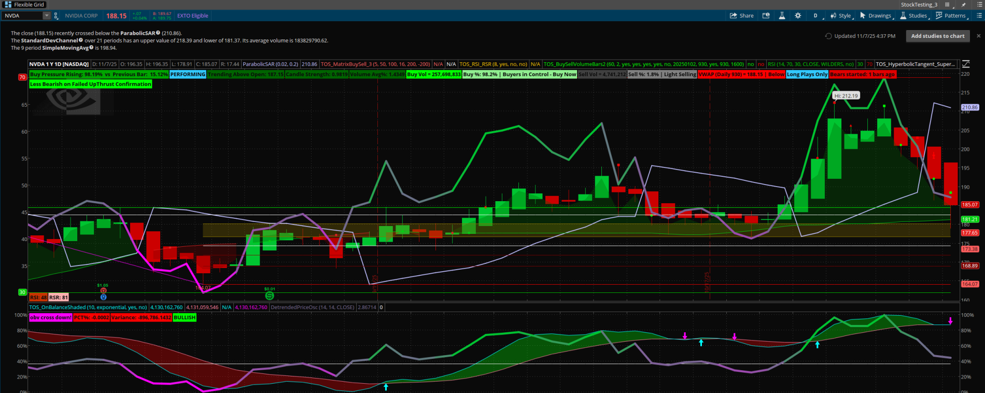
Task: Click the pin icon beside StockTesting_3
Action: pos(963,5)
